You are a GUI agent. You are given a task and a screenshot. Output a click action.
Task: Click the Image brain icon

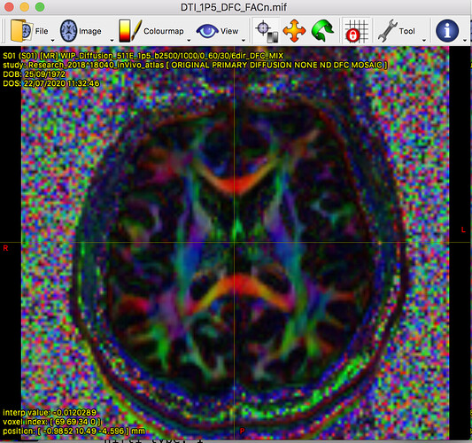pyautogui.click(x=69, y=31)
